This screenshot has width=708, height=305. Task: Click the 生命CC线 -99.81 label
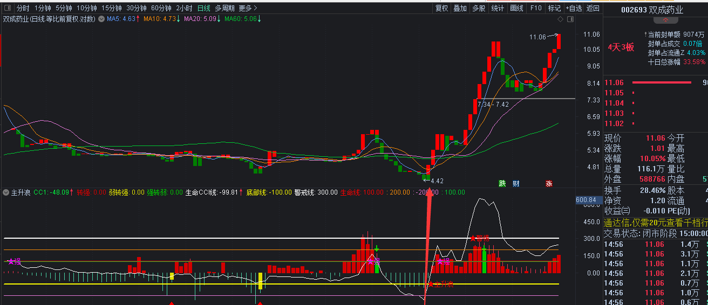coord(213,192)
